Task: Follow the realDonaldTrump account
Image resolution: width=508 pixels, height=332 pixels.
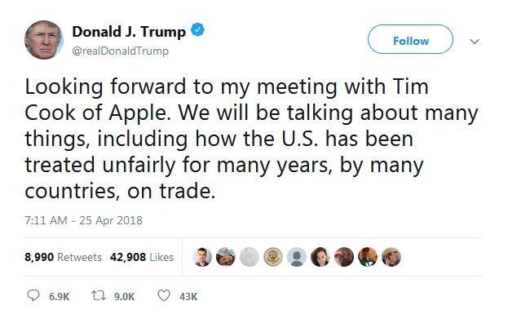Action: [410, 40]
